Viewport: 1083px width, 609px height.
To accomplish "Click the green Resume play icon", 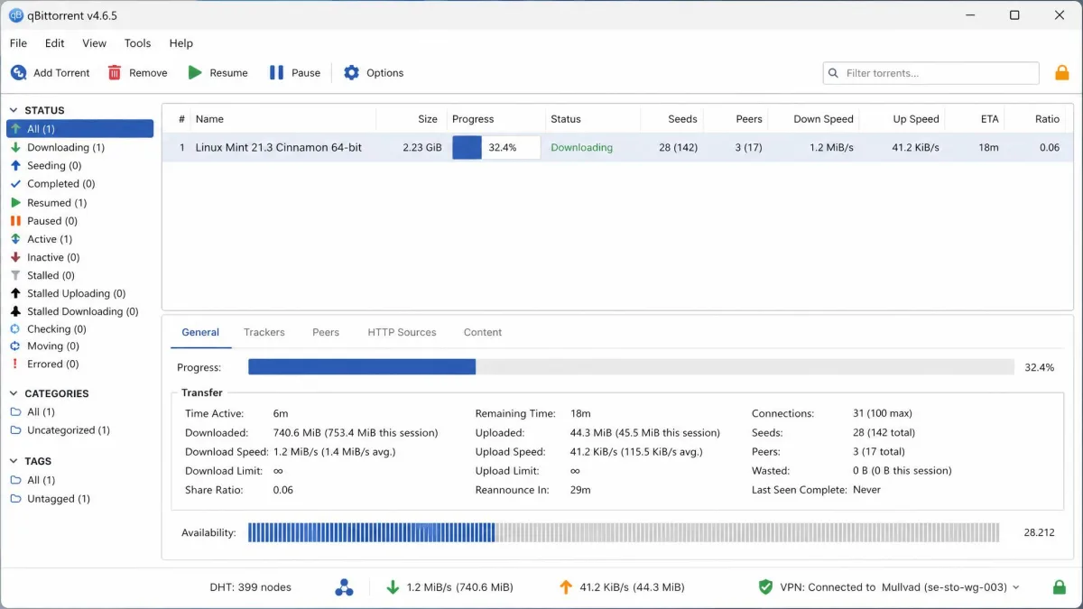I will pos(195,73).
